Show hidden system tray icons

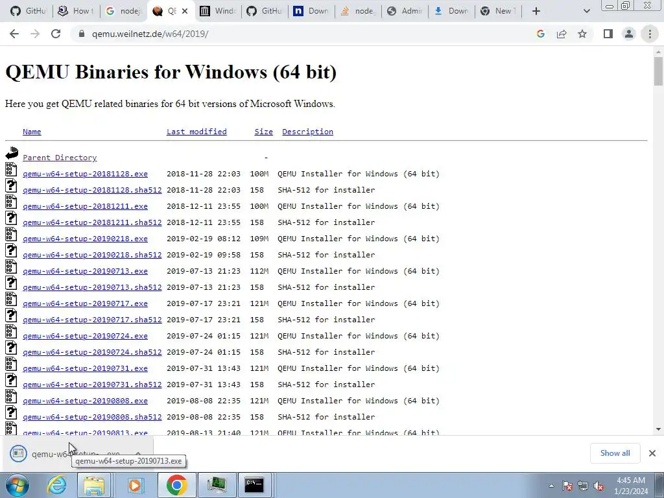click(551, 486)
